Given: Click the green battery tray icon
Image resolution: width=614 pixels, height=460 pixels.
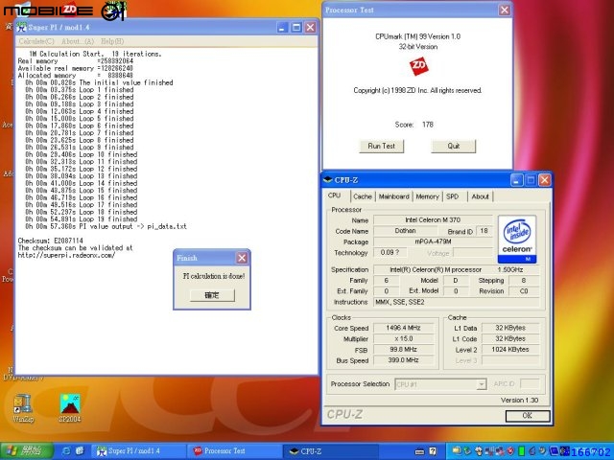Looking at the screenshot, I should pos(522,451).
